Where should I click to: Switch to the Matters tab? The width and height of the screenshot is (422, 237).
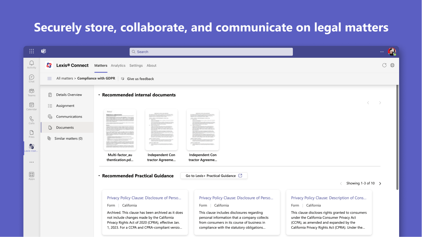(x=101, y=65)
